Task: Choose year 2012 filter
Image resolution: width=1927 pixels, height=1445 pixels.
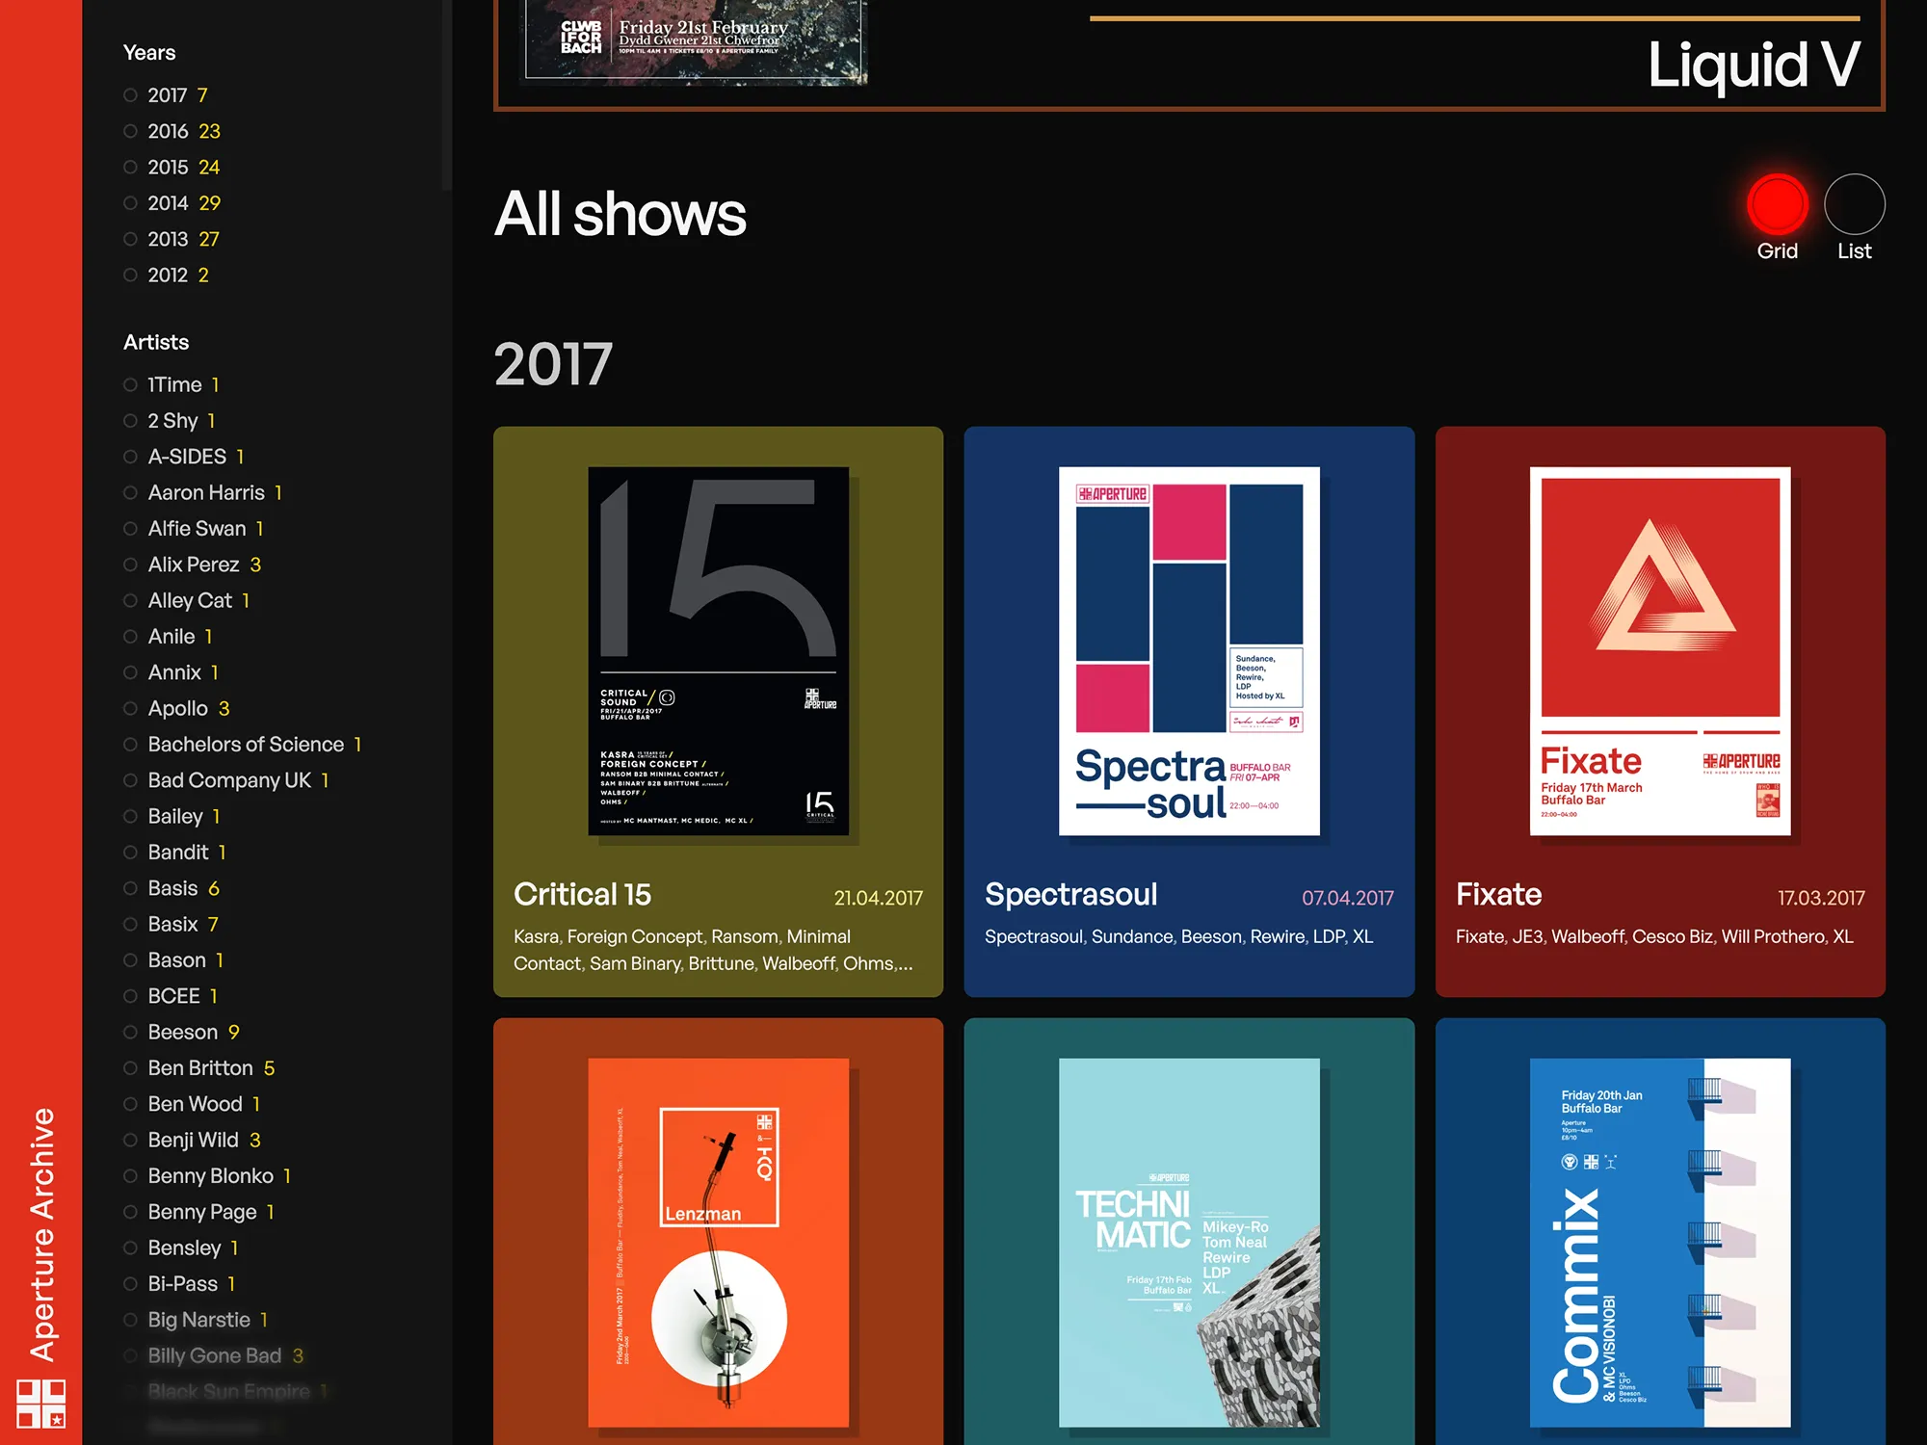Action: coord(167,276)
